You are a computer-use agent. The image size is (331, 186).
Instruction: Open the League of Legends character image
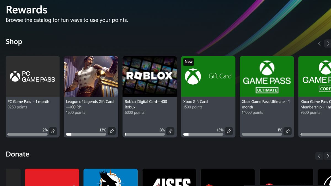91,77
